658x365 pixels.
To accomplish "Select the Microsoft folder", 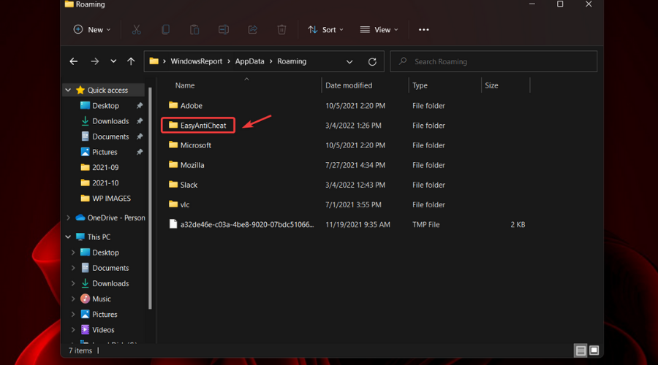I will pyautogui.click(x=190, y=145).
